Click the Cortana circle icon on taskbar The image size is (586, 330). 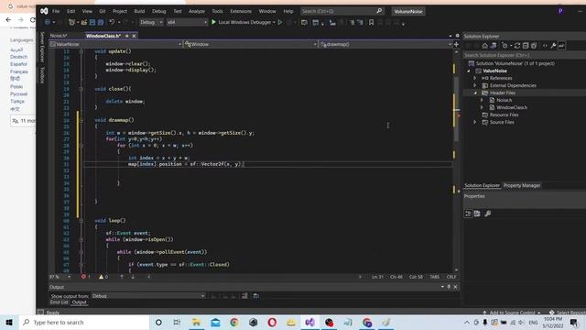click(x=158, y=322)
